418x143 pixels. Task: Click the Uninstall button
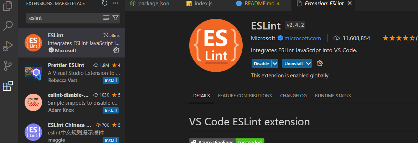pyautogui.click(x=294, y=64)
